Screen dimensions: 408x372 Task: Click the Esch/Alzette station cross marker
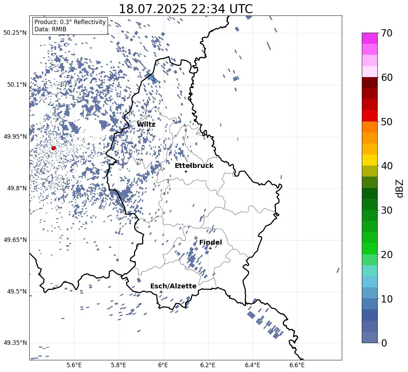161,292
